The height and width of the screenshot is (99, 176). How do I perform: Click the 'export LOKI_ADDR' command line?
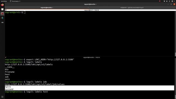[x=39, y=59]
